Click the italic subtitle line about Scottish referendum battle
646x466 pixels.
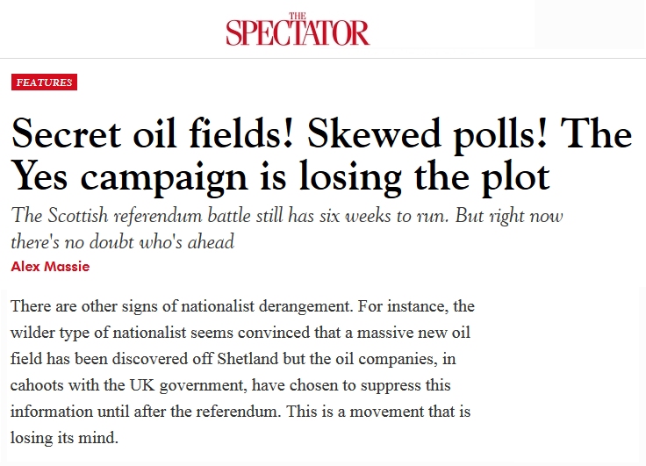point(287,216)
